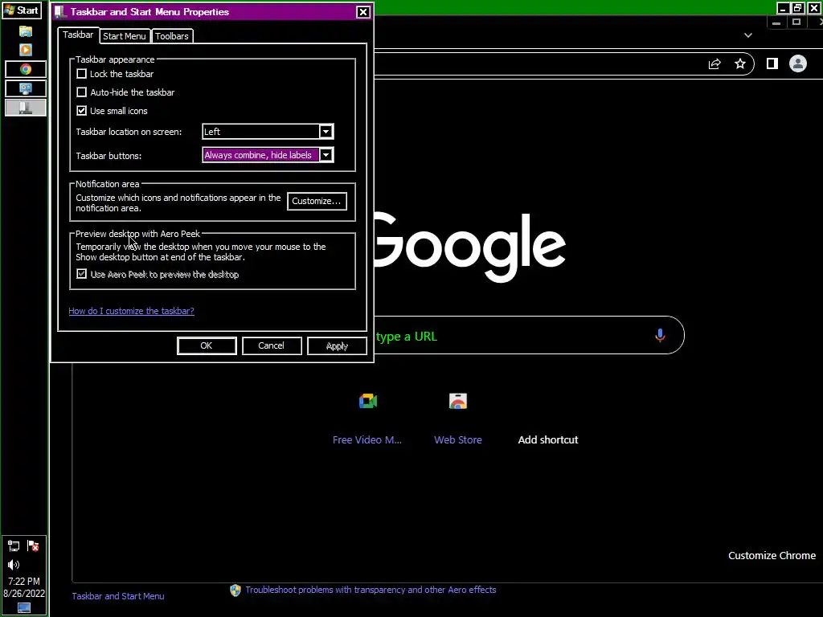The height and width of the screenshot is (617, 823).
Task: Enable Auto-hide the taskbar checkbox
Action: (81, 92)
